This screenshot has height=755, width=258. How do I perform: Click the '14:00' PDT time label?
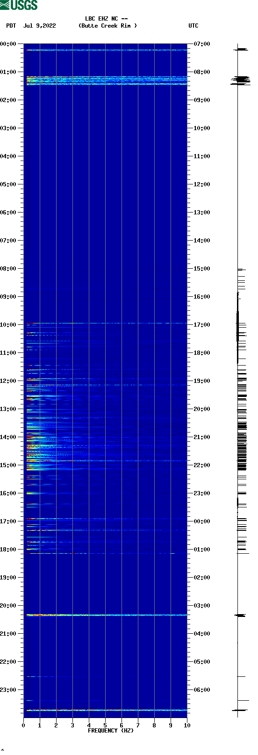point(8,437)
